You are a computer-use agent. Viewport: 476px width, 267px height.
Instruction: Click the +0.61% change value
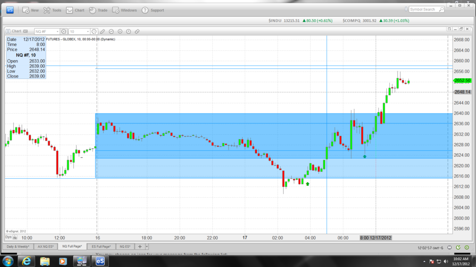click(x=325, y=20)
